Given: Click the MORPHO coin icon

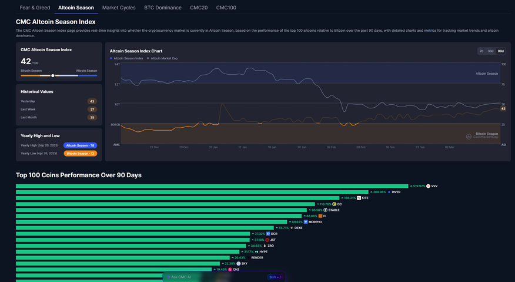Looking at the screenshot, I should coord(306,222).
